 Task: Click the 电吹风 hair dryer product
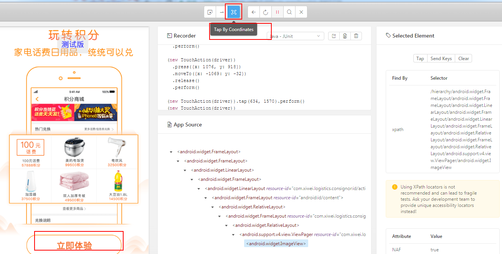(x=117, y=152)
